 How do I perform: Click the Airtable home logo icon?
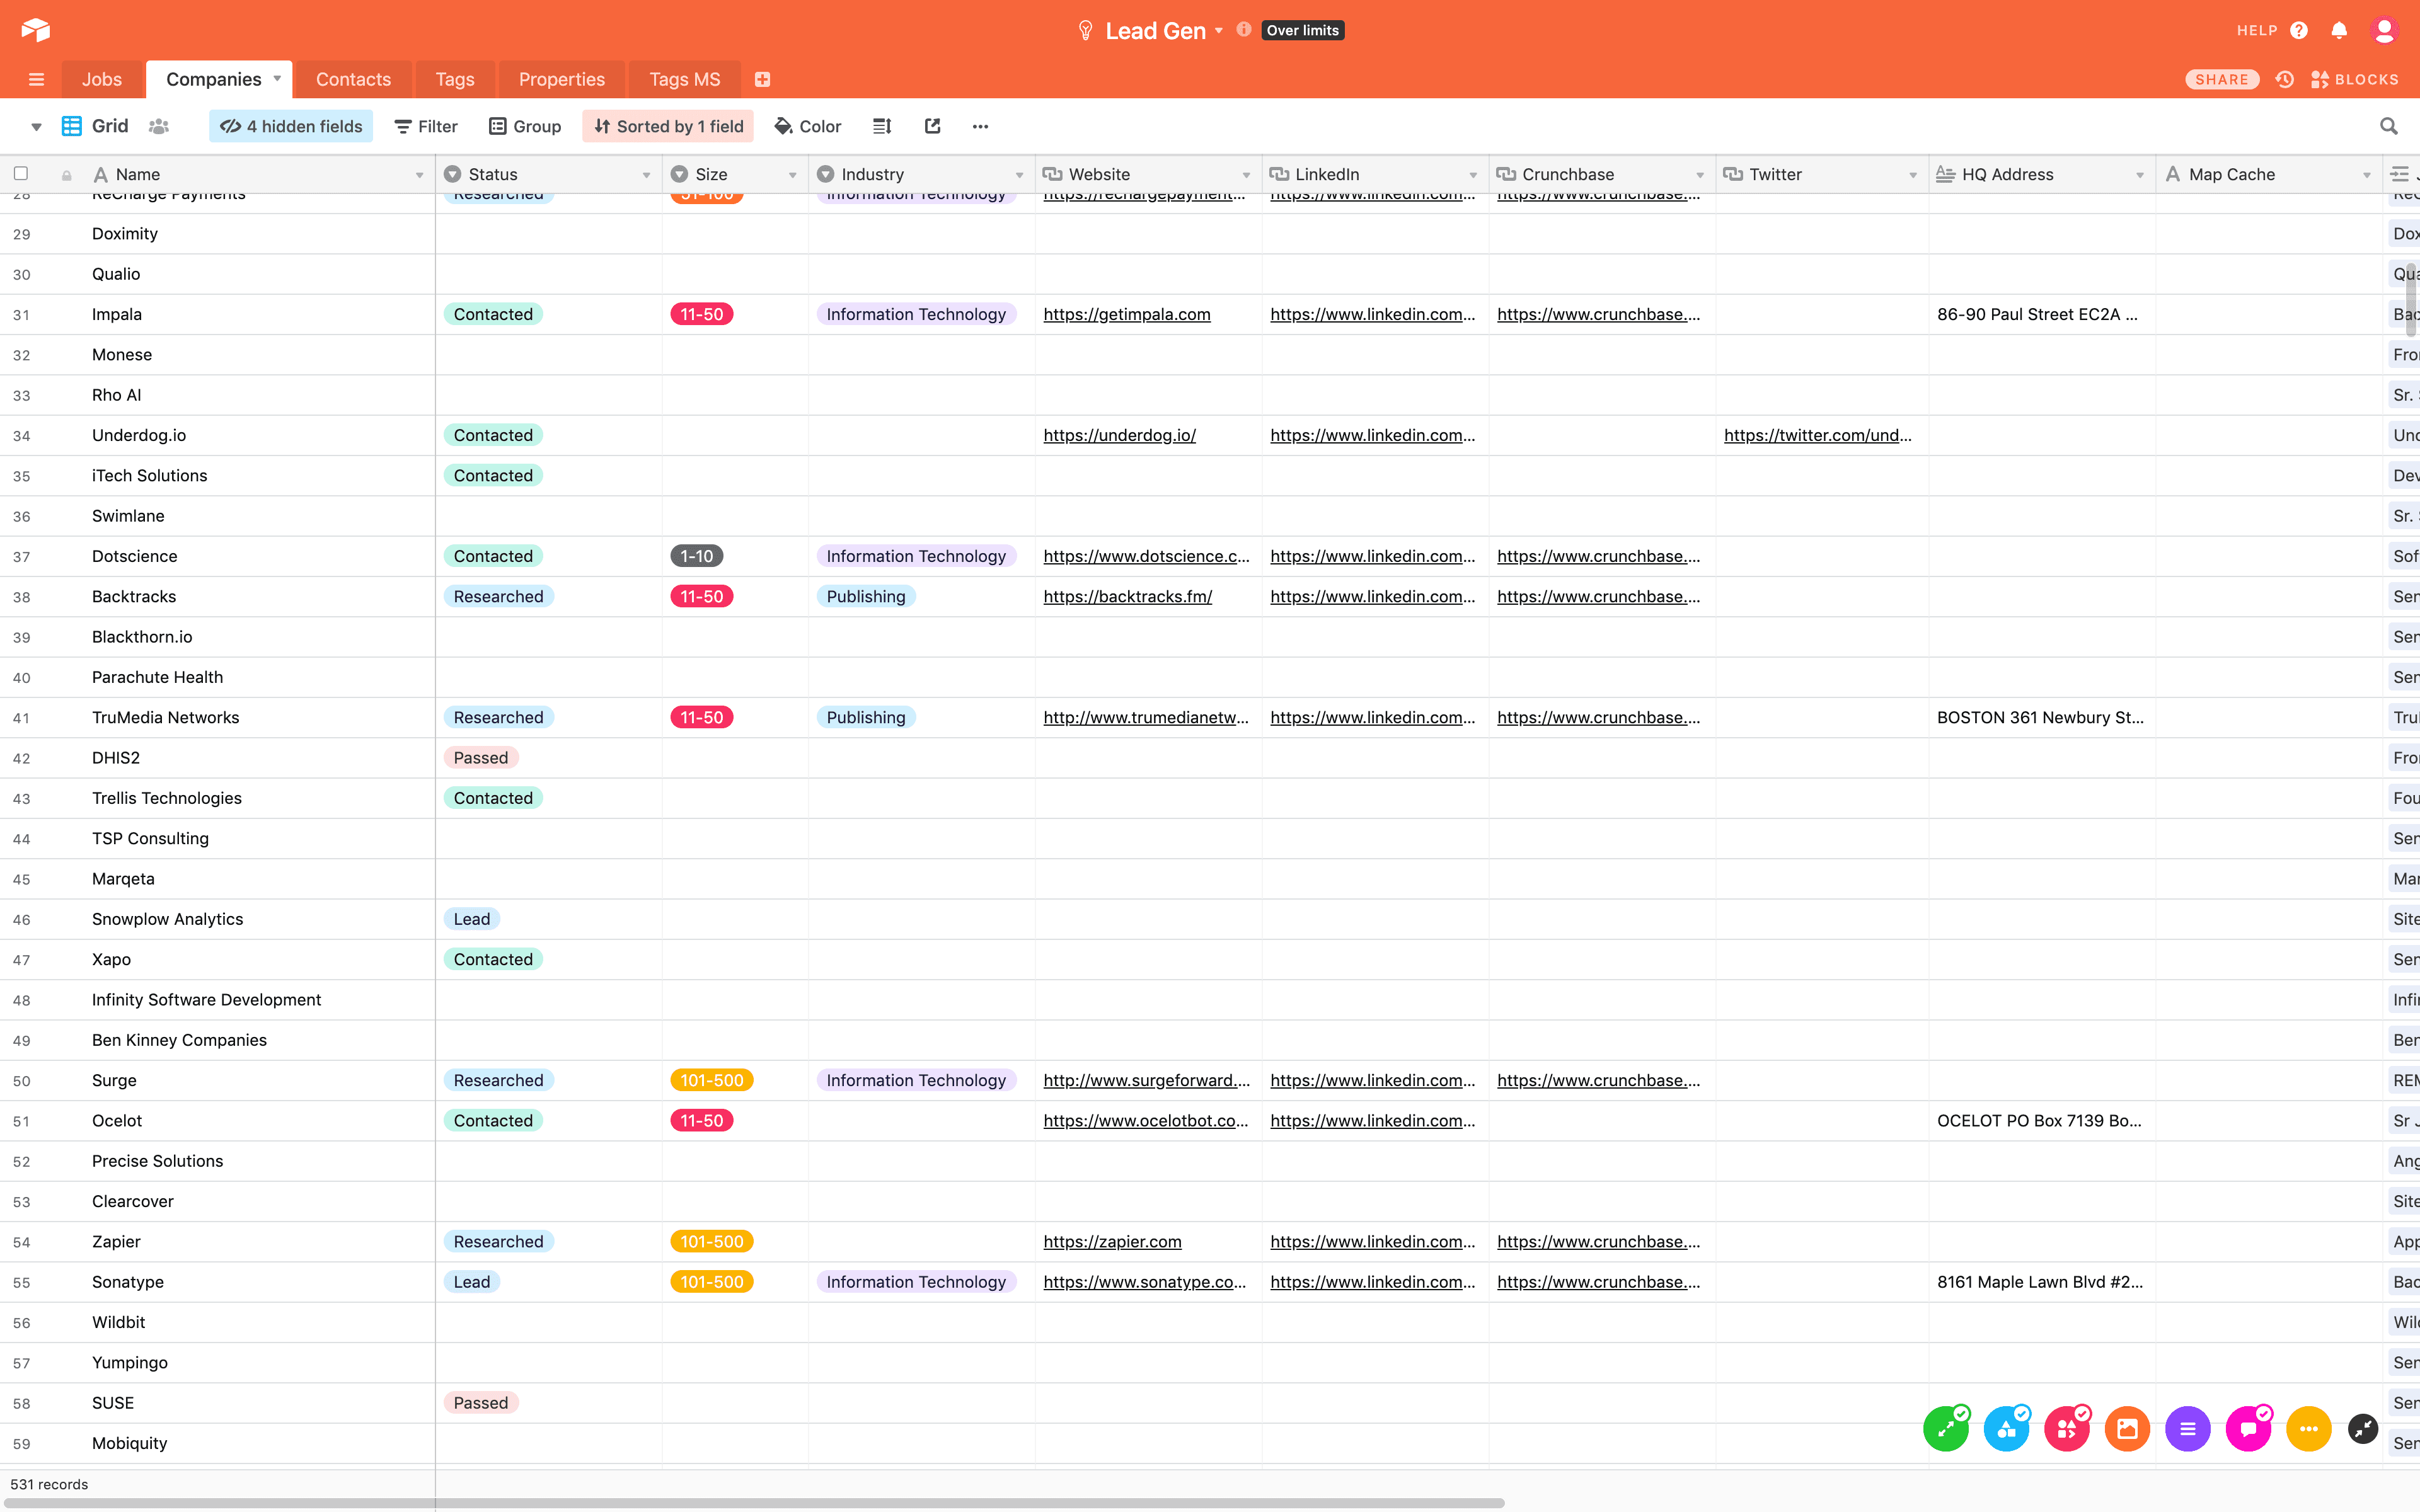point(35,30)
